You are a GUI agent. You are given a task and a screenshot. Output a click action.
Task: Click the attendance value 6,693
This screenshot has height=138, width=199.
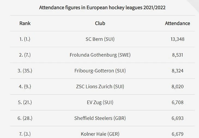[177, 118]
